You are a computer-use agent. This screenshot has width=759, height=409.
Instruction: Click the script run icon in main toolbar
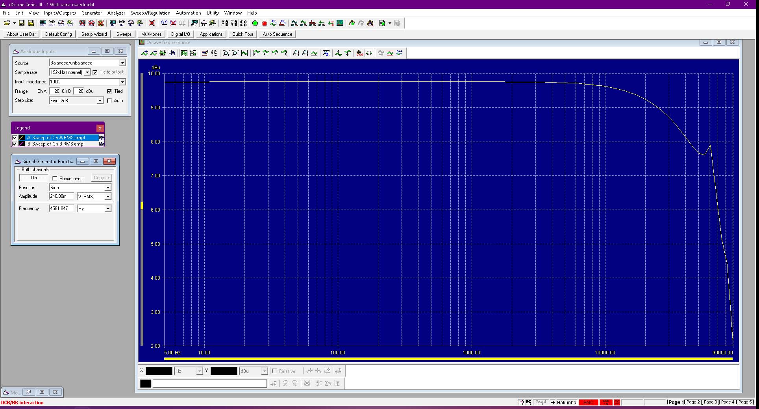382,23
